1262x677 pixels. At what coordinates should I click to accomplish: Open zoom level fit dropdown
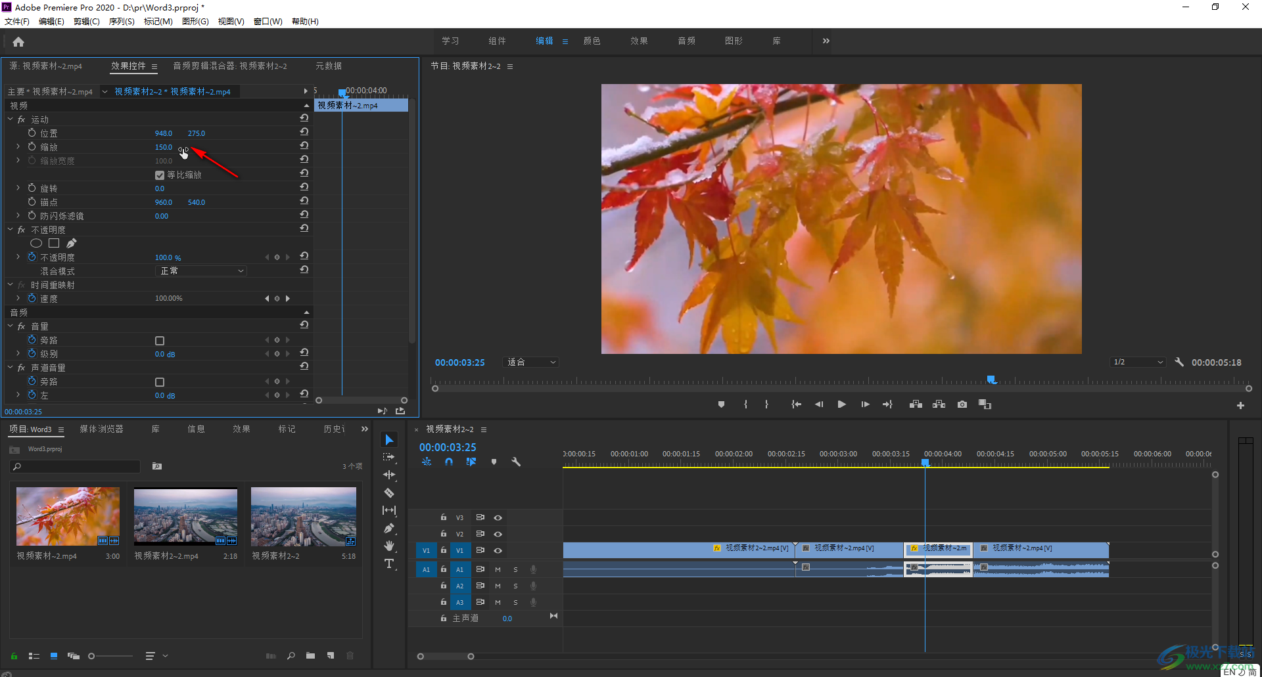coord(531,362)
